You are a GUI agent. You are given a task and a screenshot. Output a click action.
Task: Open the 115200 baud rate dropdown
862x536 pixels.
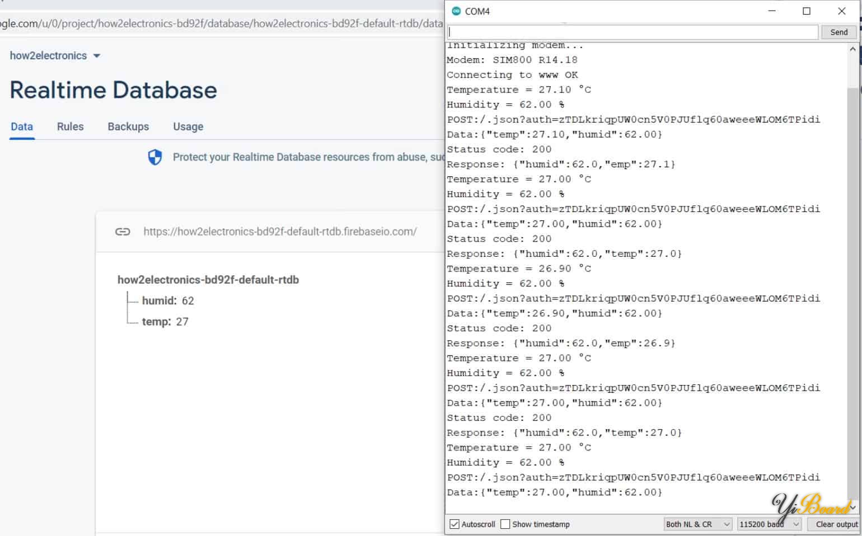[770, 524]
